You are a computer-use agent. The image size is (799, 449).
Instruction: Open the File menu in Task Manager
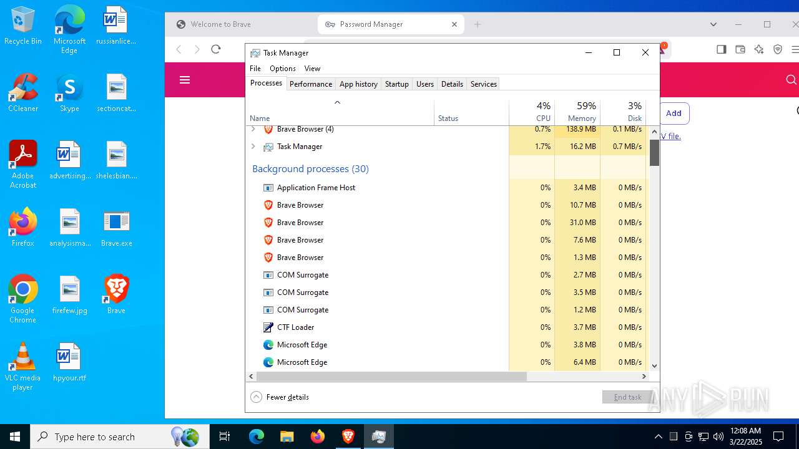(x=255, y=69)
